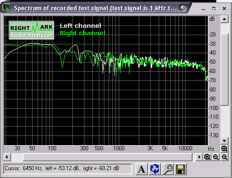Image resolution: width=232 pixels, height=178 pixels.
Task: Open graph settings with the wrench icon
Action: 168,169
